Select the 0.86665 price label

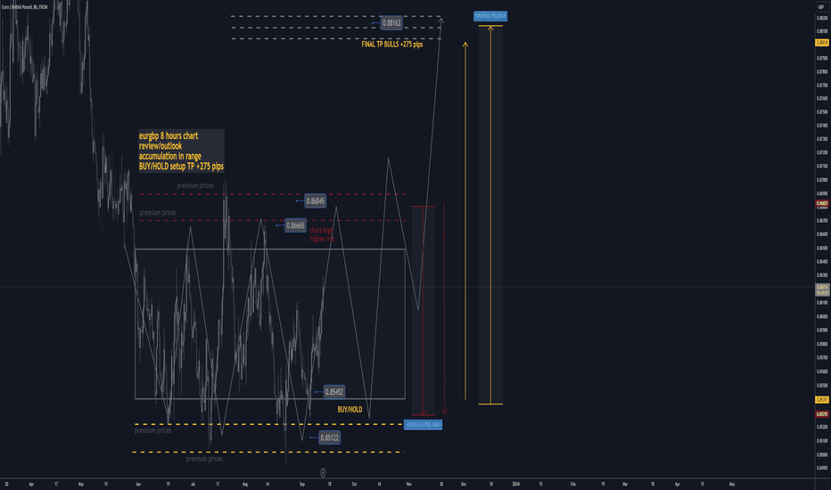295,225
